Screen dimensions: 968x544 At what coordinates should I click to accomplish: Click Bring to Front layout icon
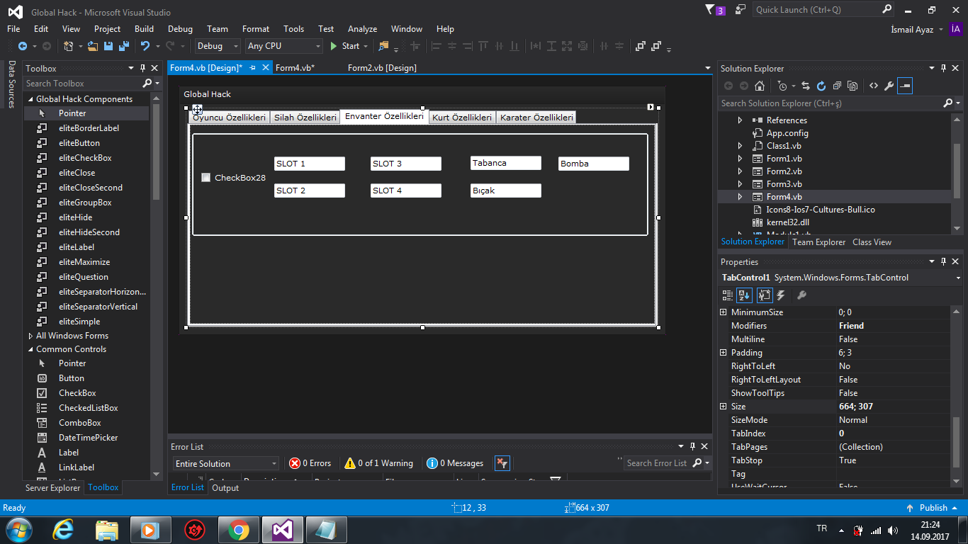(640, 46)
